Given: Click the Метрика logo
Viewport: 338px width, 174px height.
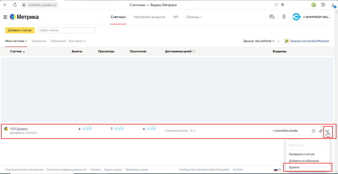Looking at the screenshot, I should pos(25,17).
